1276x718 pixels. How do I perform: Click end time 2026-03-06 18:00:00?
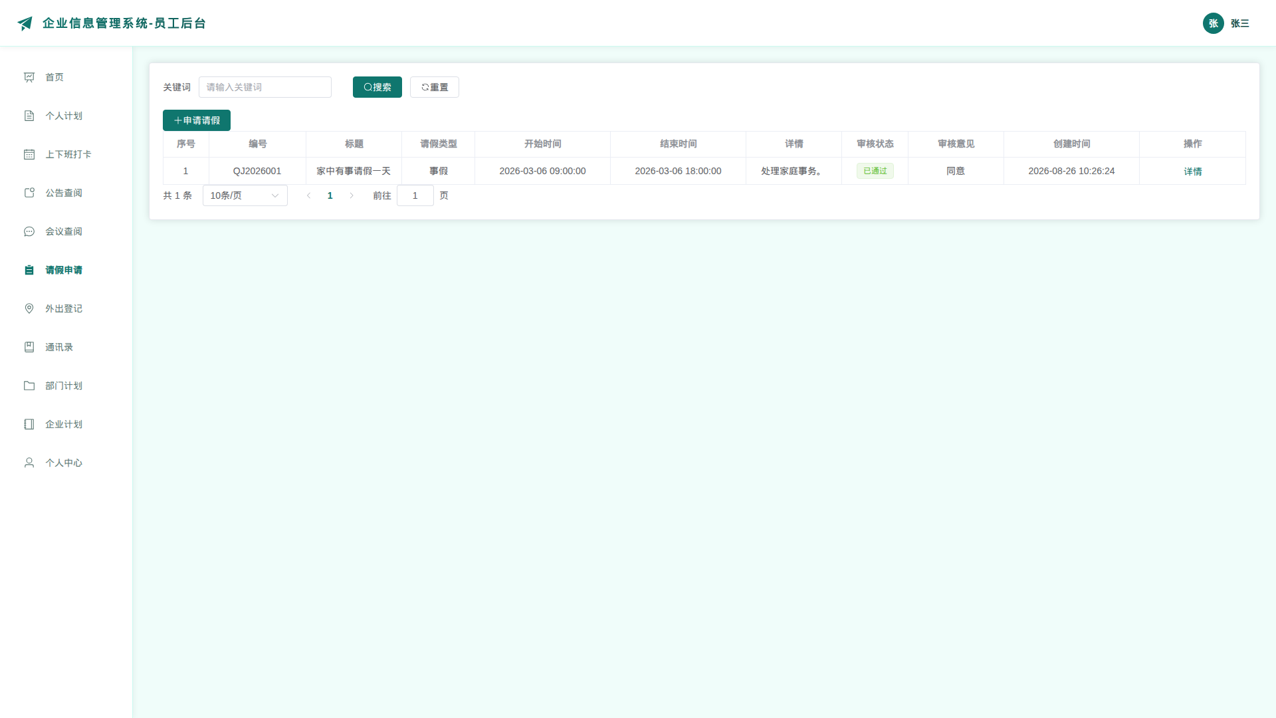pos(678,171)
